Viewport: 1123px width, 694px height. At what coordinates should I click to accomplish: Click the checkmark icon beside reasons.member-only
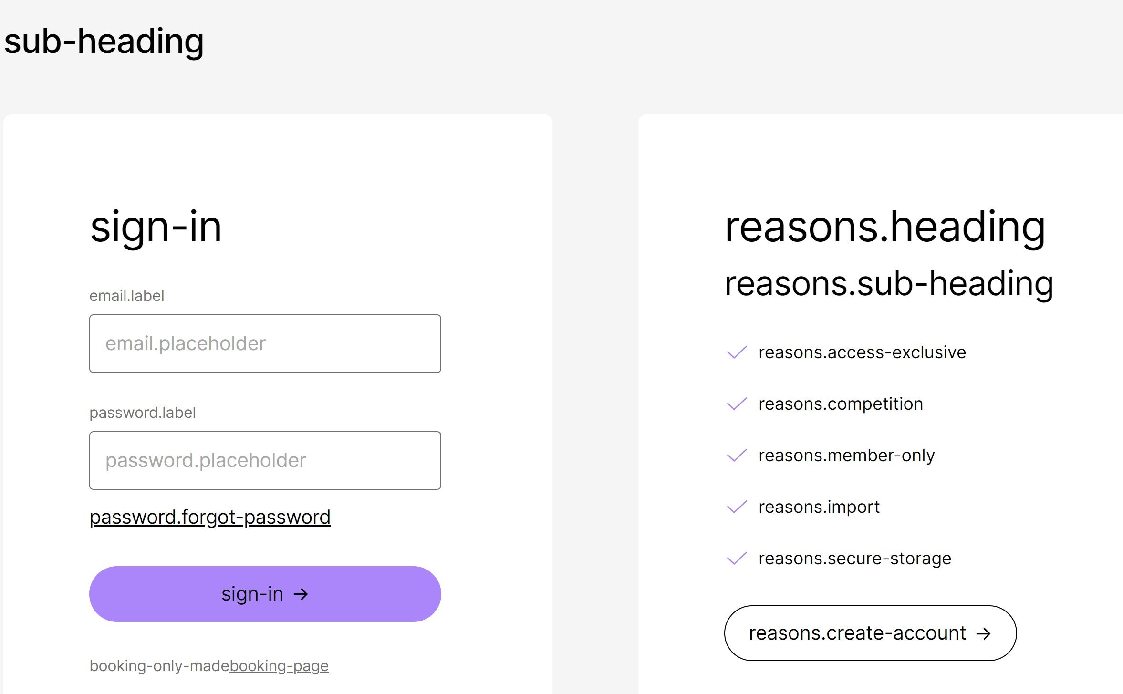click(736, 456)
